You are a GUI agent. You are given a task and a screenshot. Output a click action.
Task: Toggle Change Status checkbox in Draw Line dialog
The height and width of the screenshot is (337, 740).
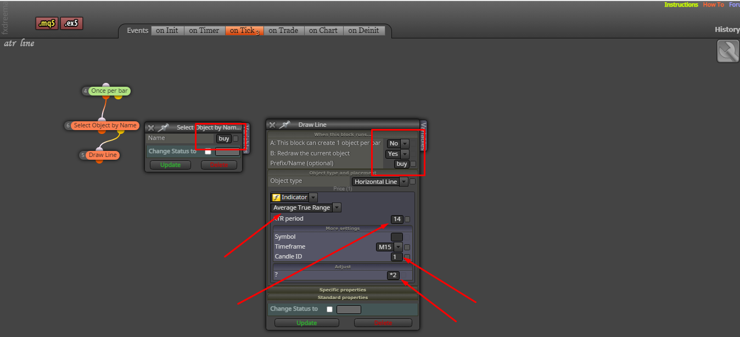[330, 310]
